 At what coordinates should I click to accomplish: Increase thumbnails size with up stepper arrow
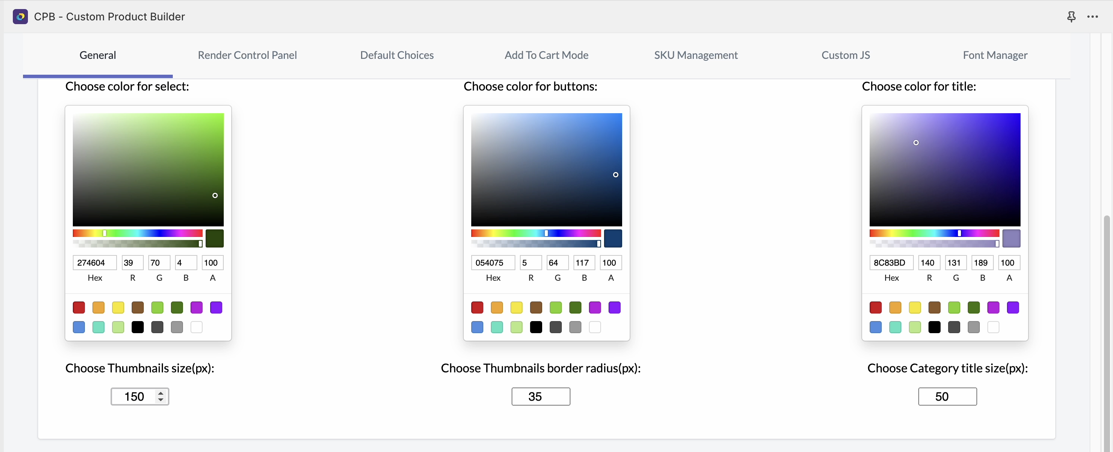[x=161, y=393]
